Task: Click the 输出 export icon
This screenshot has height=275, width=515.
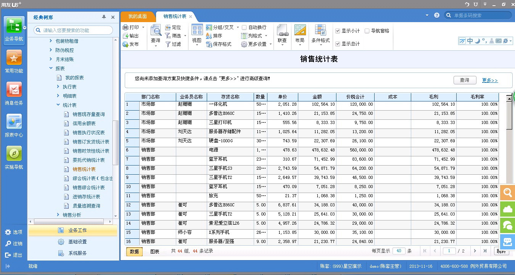Action: [x=126, y=36]
